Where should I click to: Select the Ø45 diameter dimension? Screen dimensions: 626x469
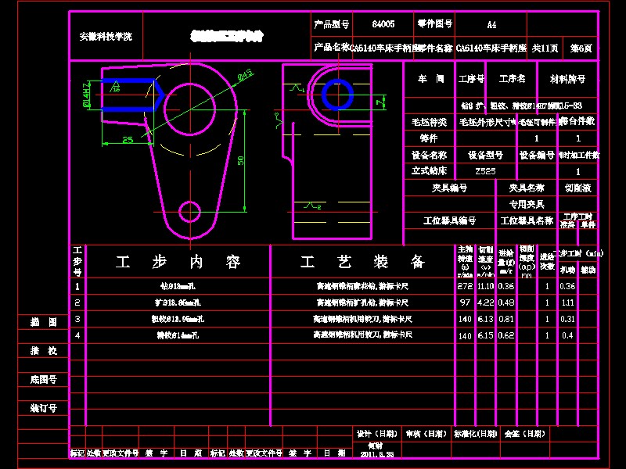click(245, 75)
